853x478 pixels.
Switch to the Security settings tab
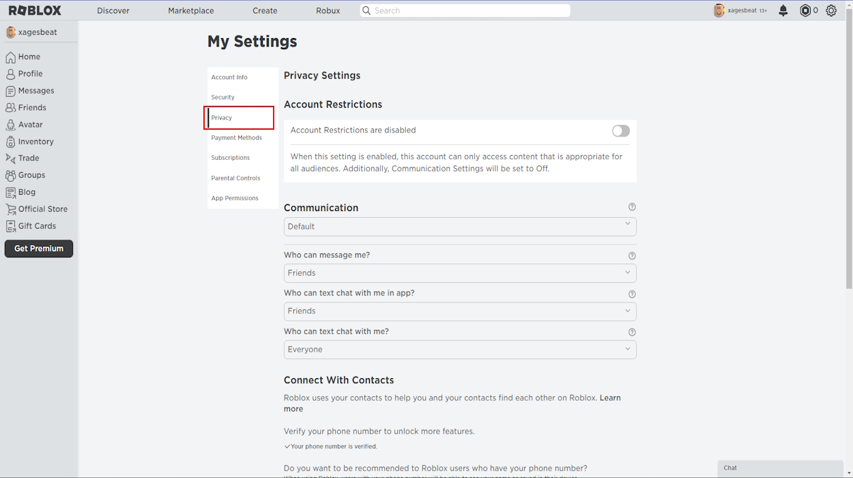(222, 97)
